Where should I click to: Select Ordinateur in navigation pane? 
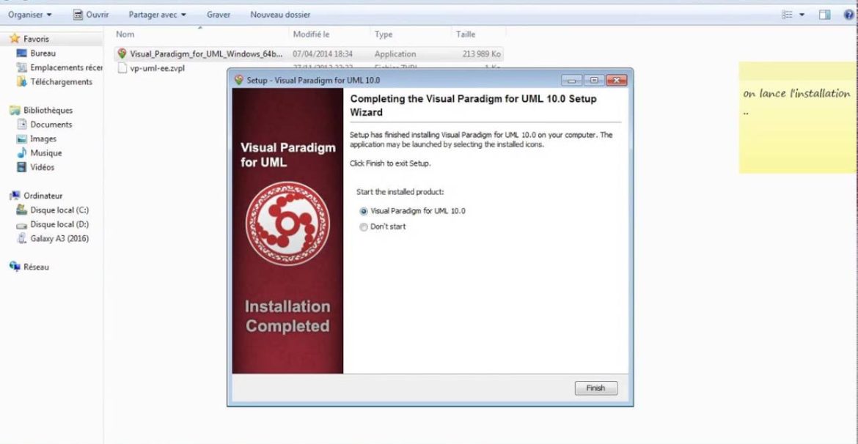pos(43,196)
